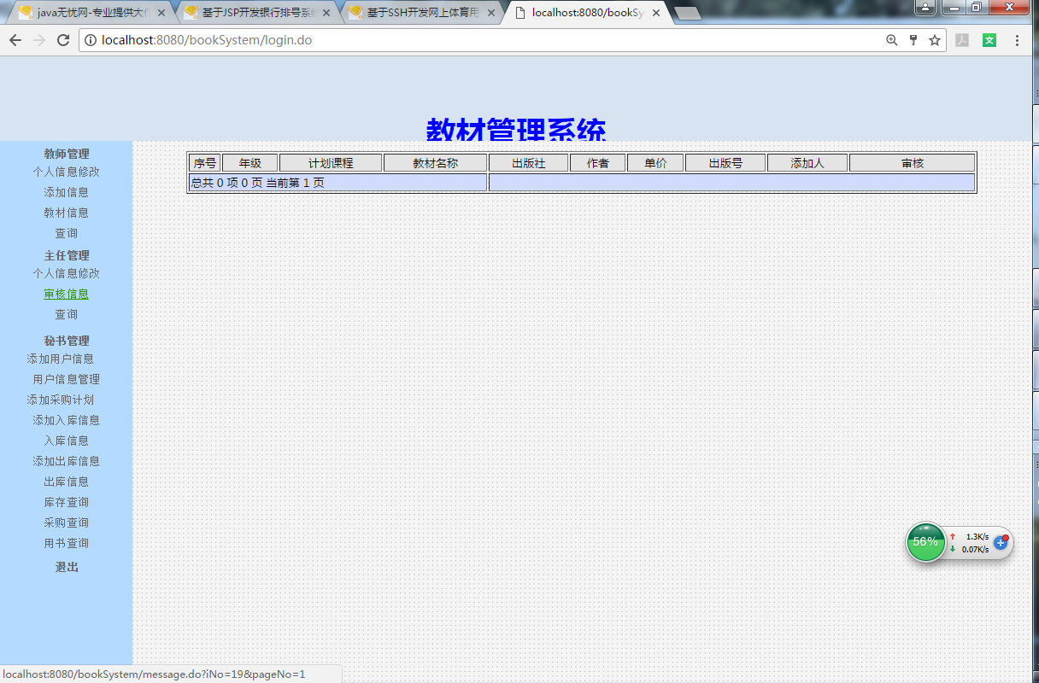Click the download speed 0.07K/s readout
The image size is (1039, 683).
975,549
